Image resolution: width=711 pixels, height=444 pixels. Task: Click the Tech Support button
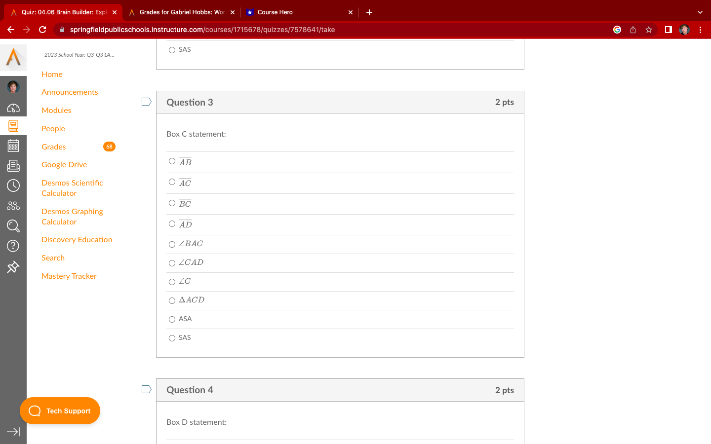click(60, 411)
